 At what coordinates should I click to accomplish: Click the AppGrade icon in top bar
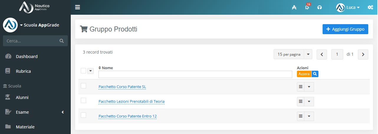[x=294, y=8]
